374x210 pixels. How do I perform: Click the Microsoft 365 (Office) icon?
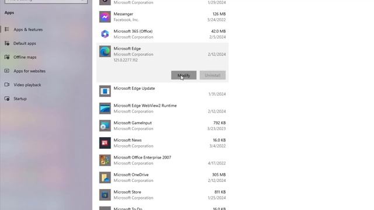click(x=105, y=34)
